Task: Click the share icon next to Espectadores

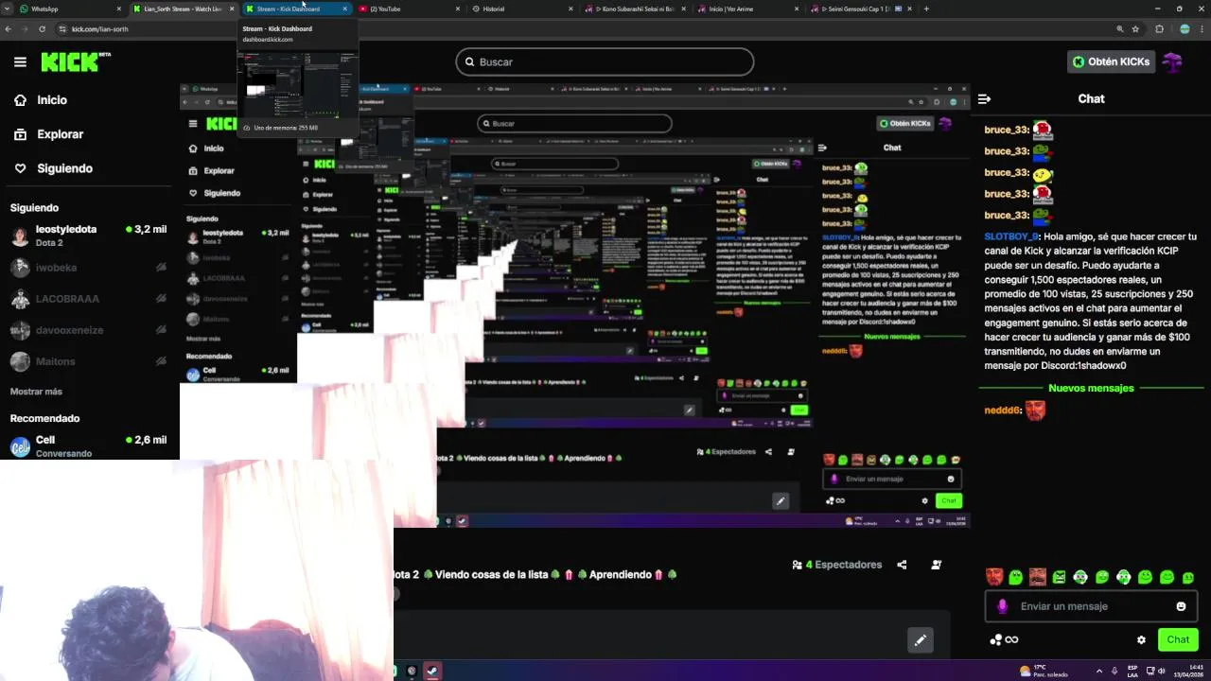Action: pyautogui.click(x=902, y=565)
